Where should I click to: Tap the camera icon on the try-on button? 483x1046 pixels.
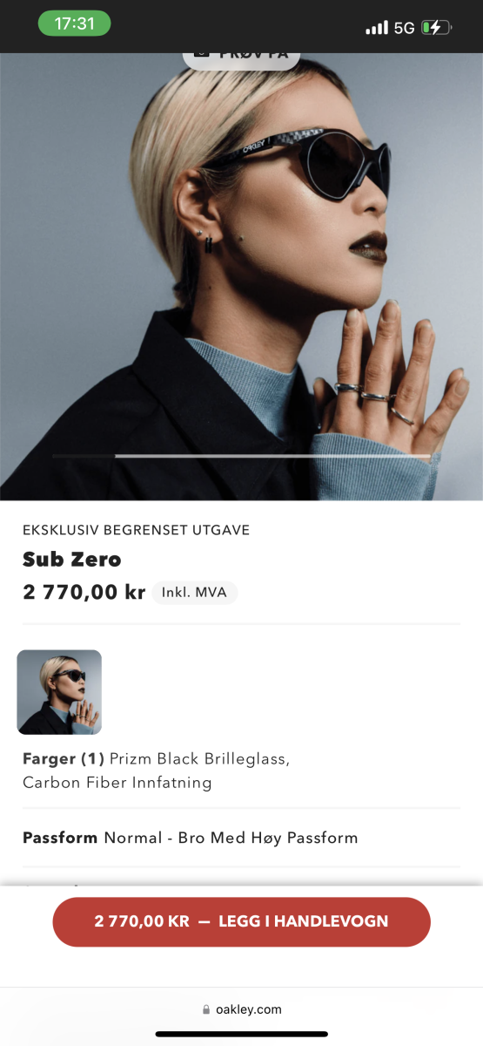point(201,54)
